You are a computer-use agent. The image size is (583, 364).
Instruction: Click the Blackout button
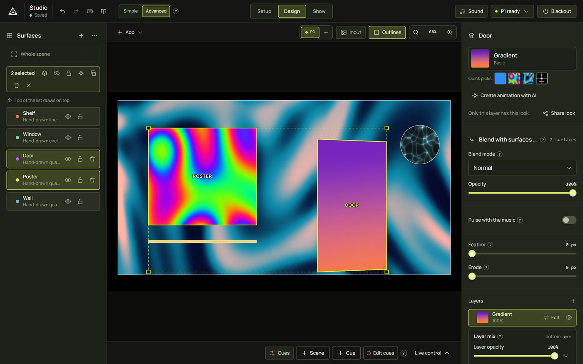[557, 11]
